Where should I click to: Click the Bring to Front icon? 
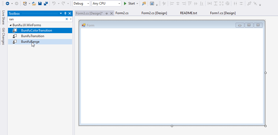point(249,3)
